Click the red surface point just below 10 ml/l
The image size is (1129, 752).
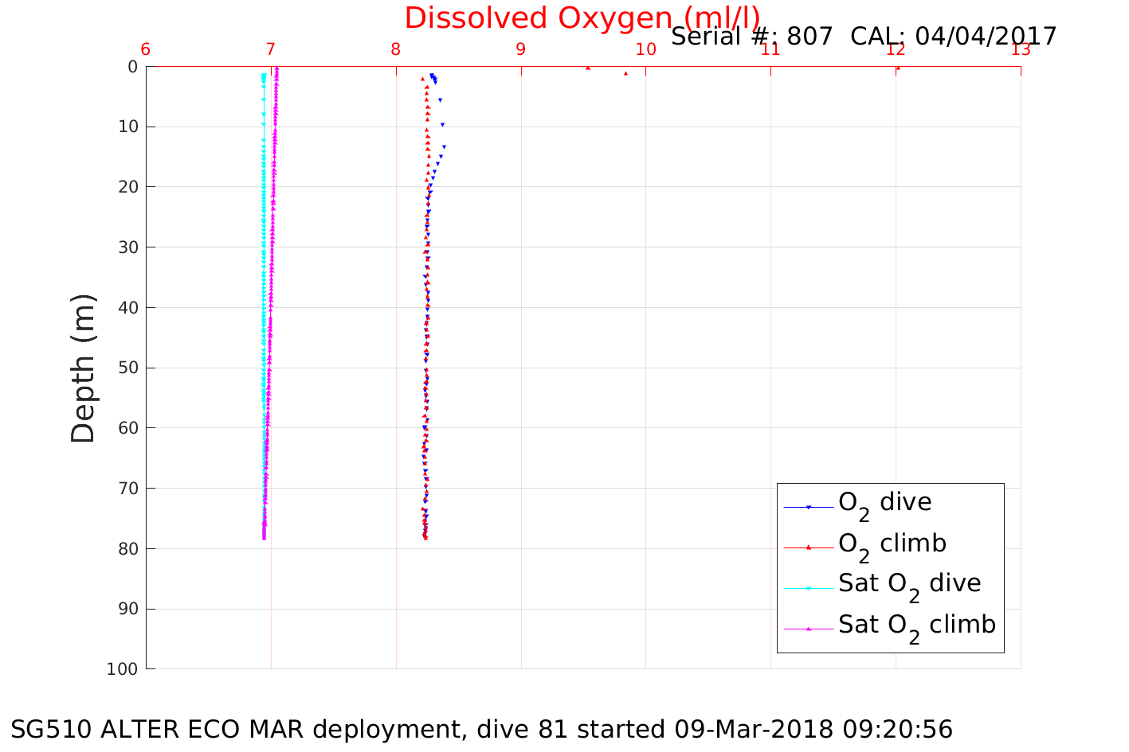(x=625, y=73)
